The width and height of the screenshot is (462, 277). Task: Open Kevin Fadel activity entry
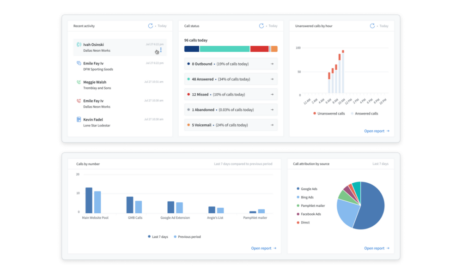click(120, 122)
